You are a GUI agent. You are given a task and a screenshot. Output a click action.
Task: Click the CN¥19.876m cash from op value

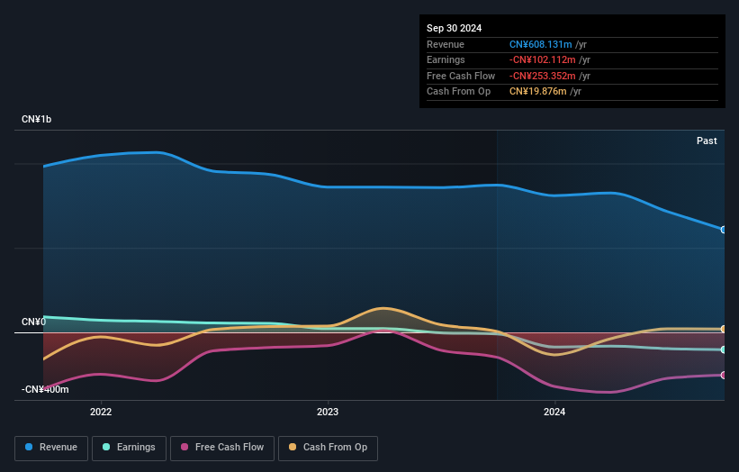pyautogui.click(x=537, y=92)
